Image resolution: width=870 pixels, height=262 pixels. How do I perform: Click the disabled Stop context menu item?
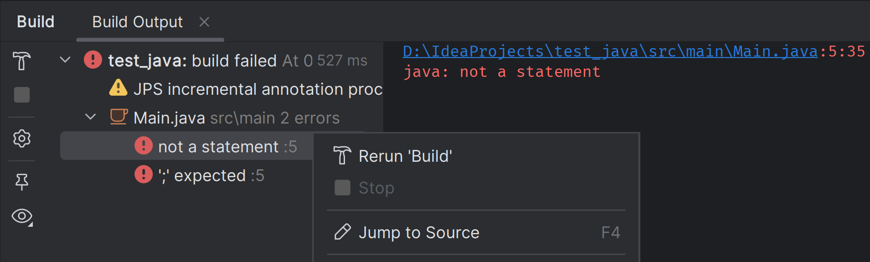pos(376,188)
